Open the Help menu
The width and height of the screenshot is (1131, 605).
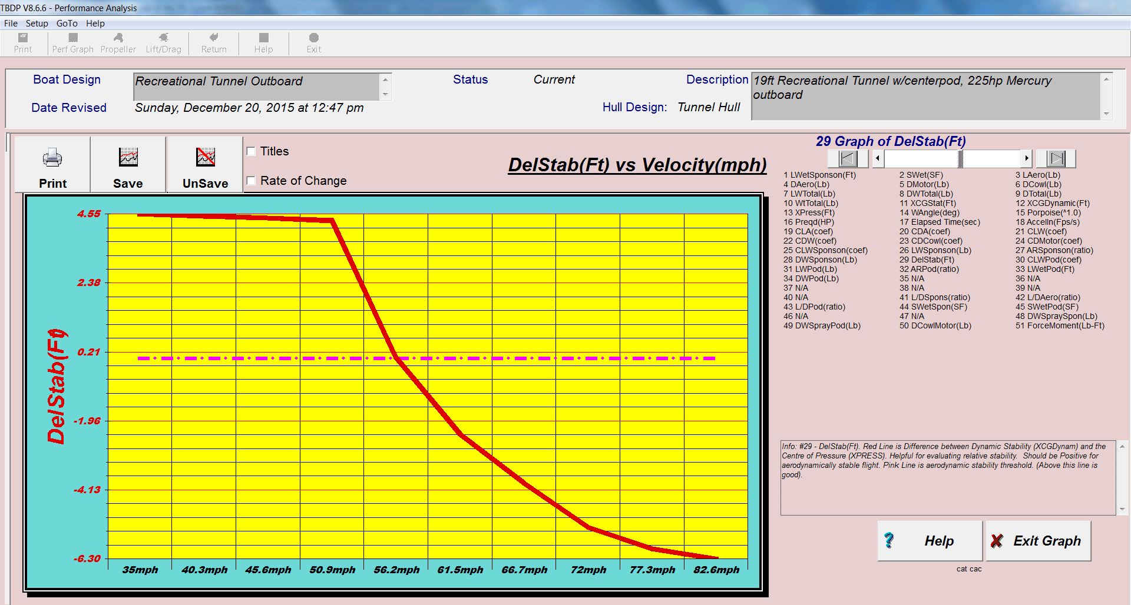click(x=95, y=24)
